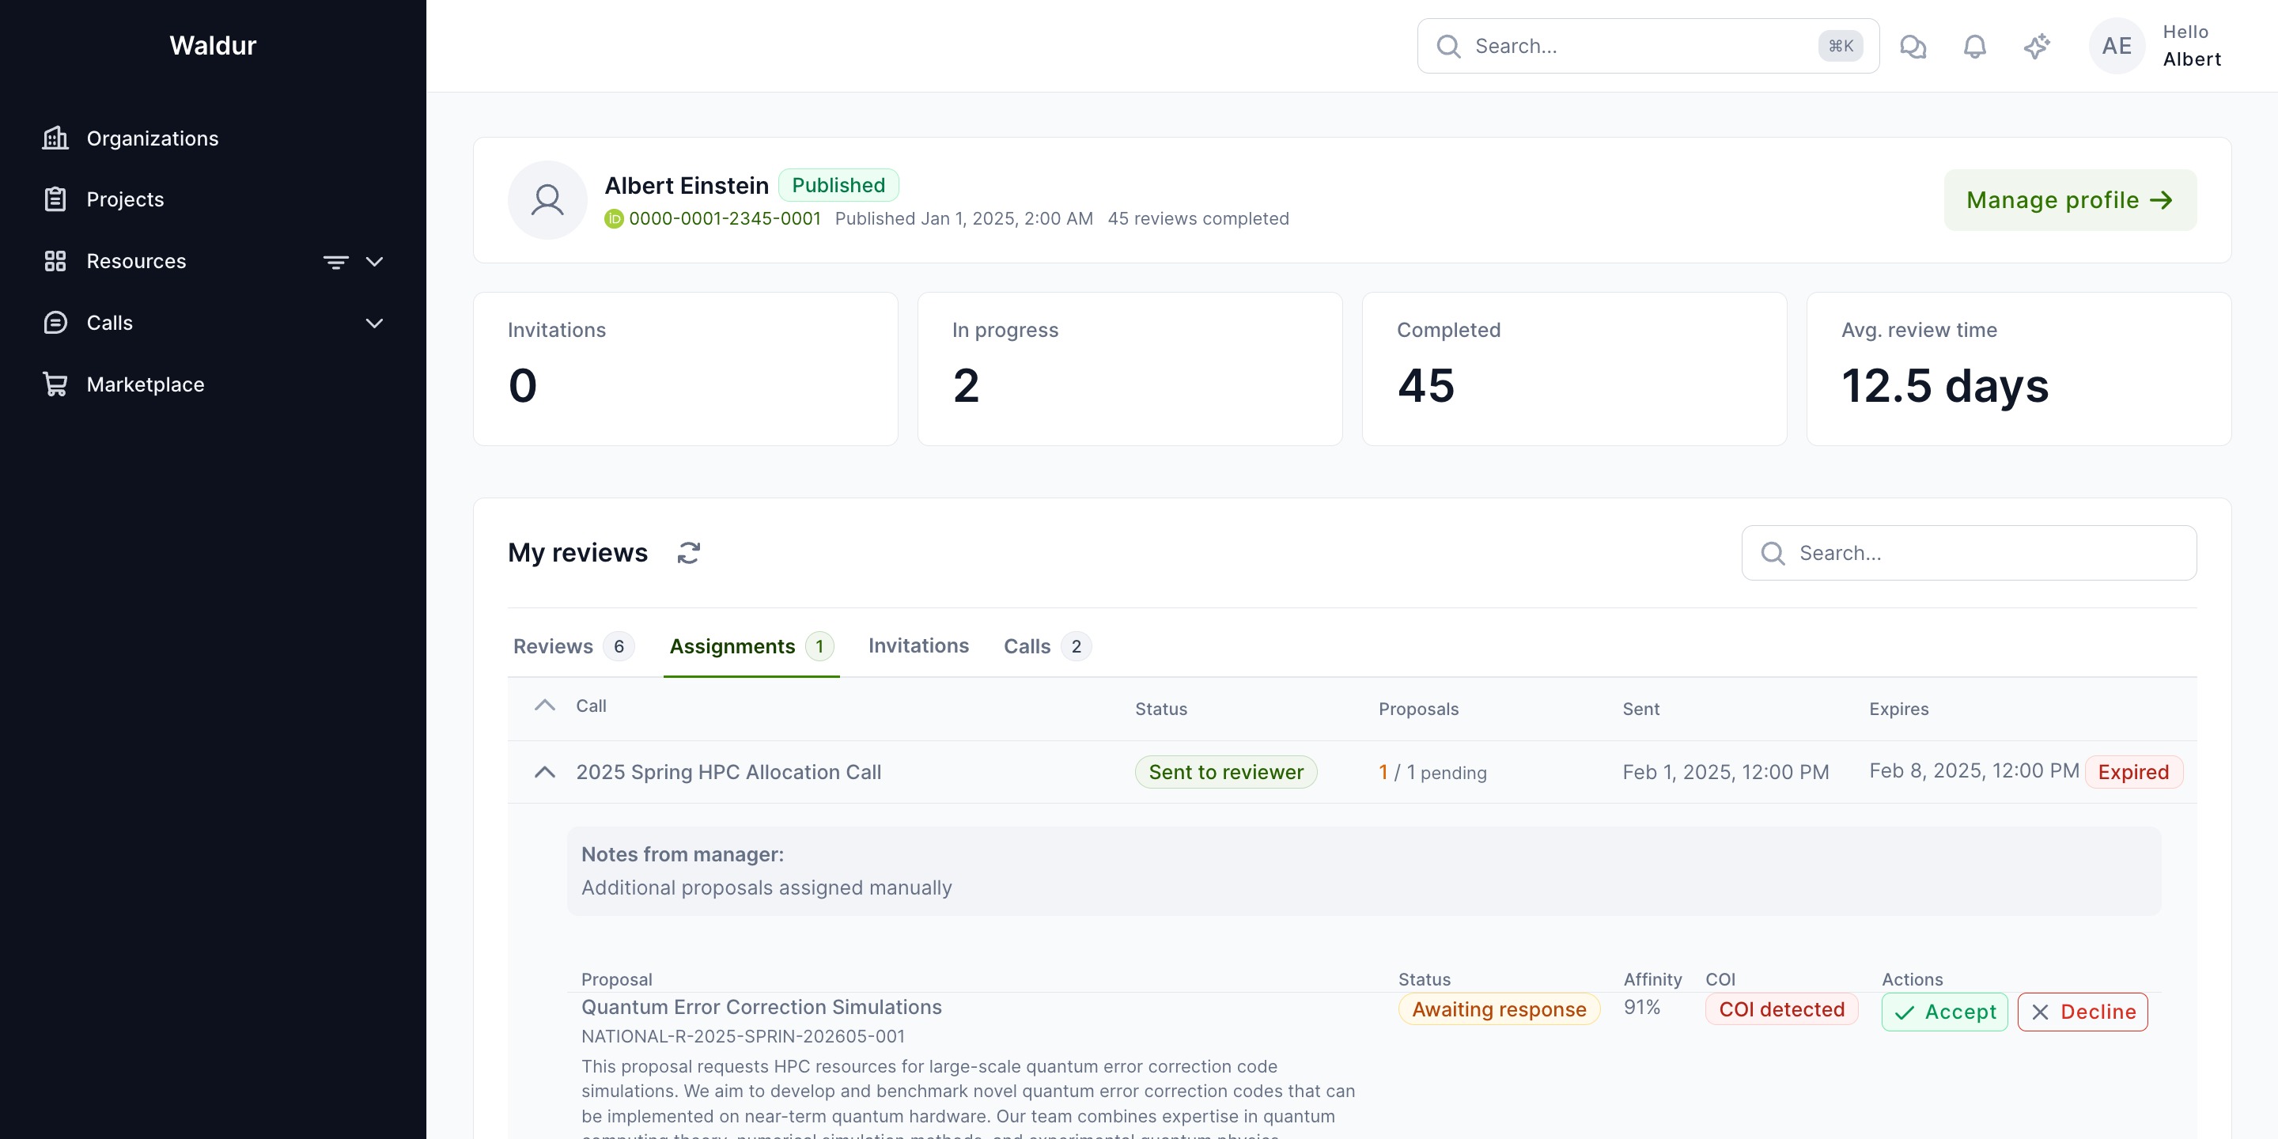
Task: Click the Notes from manager box
Action: pos(1364,871)
